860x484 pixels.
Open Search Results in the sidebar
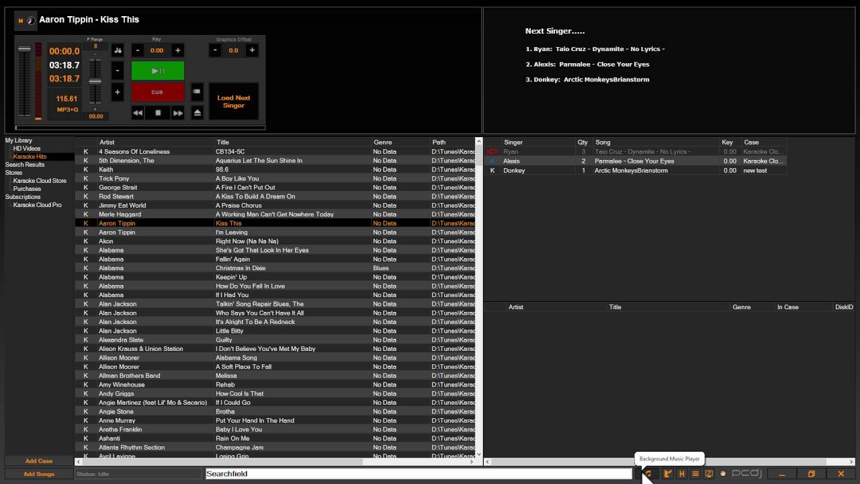25,165
